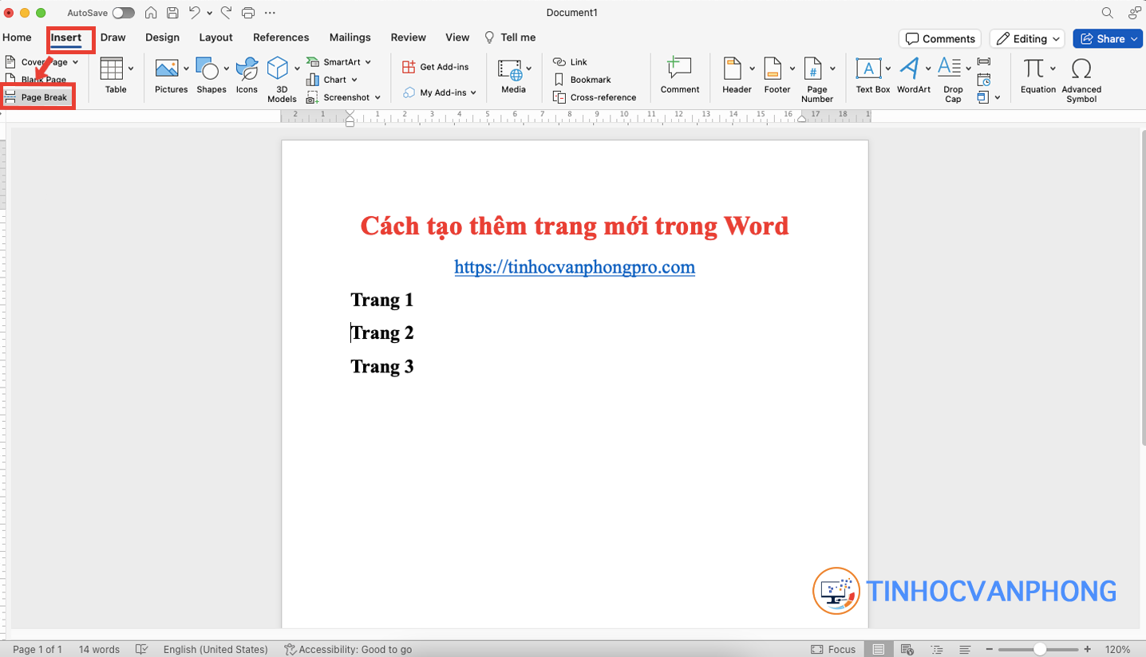The image size is (1146, 657).
Task: Click the Date and Time calendar icon
Action: pos(983,80)
